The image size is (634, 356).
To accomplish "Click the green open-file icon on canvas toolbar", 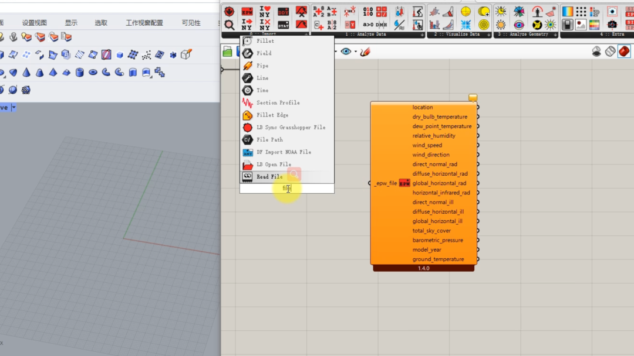I will point(227,52).
